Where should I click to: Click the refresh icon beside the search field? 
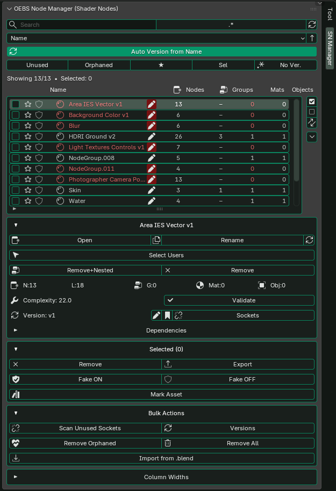click(312, 25)
